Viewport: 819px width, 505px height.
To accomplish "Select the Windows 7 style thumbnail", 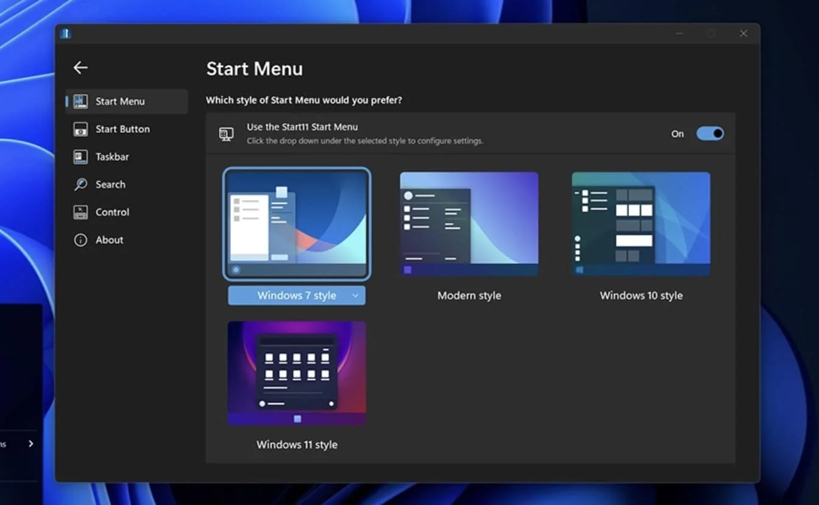I will point(297,224).
